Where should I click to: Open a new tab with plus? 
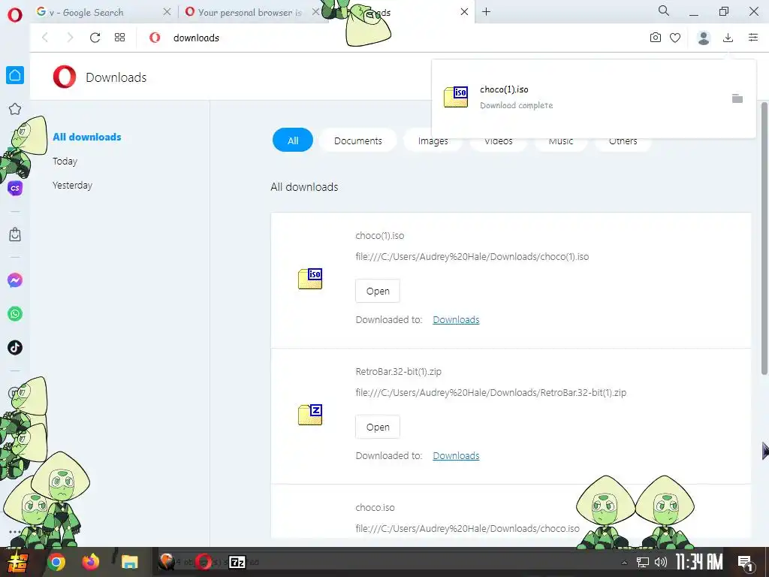pyautogui.click(x=486, y=12)
